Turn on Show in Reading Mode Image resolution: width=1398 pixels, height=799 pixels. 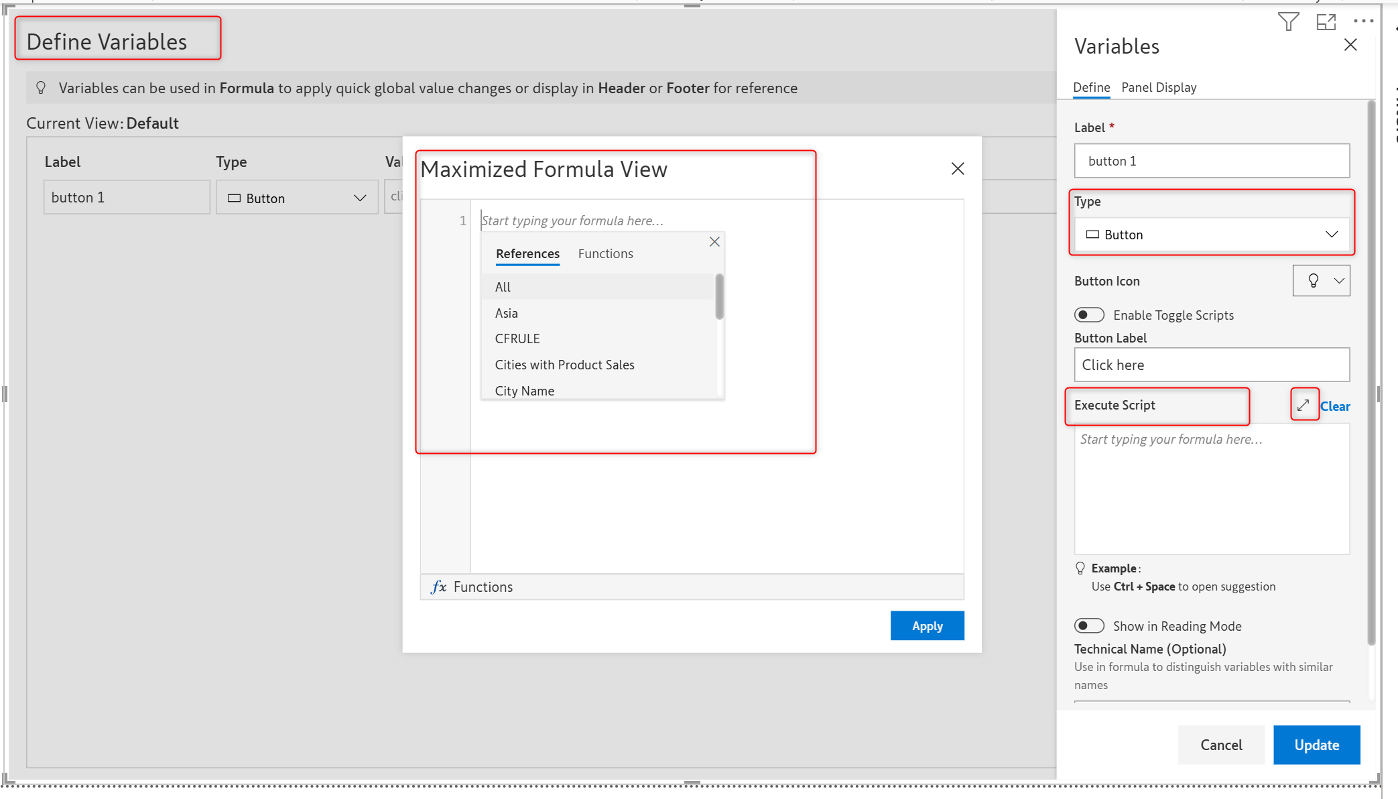[1089, 626]
